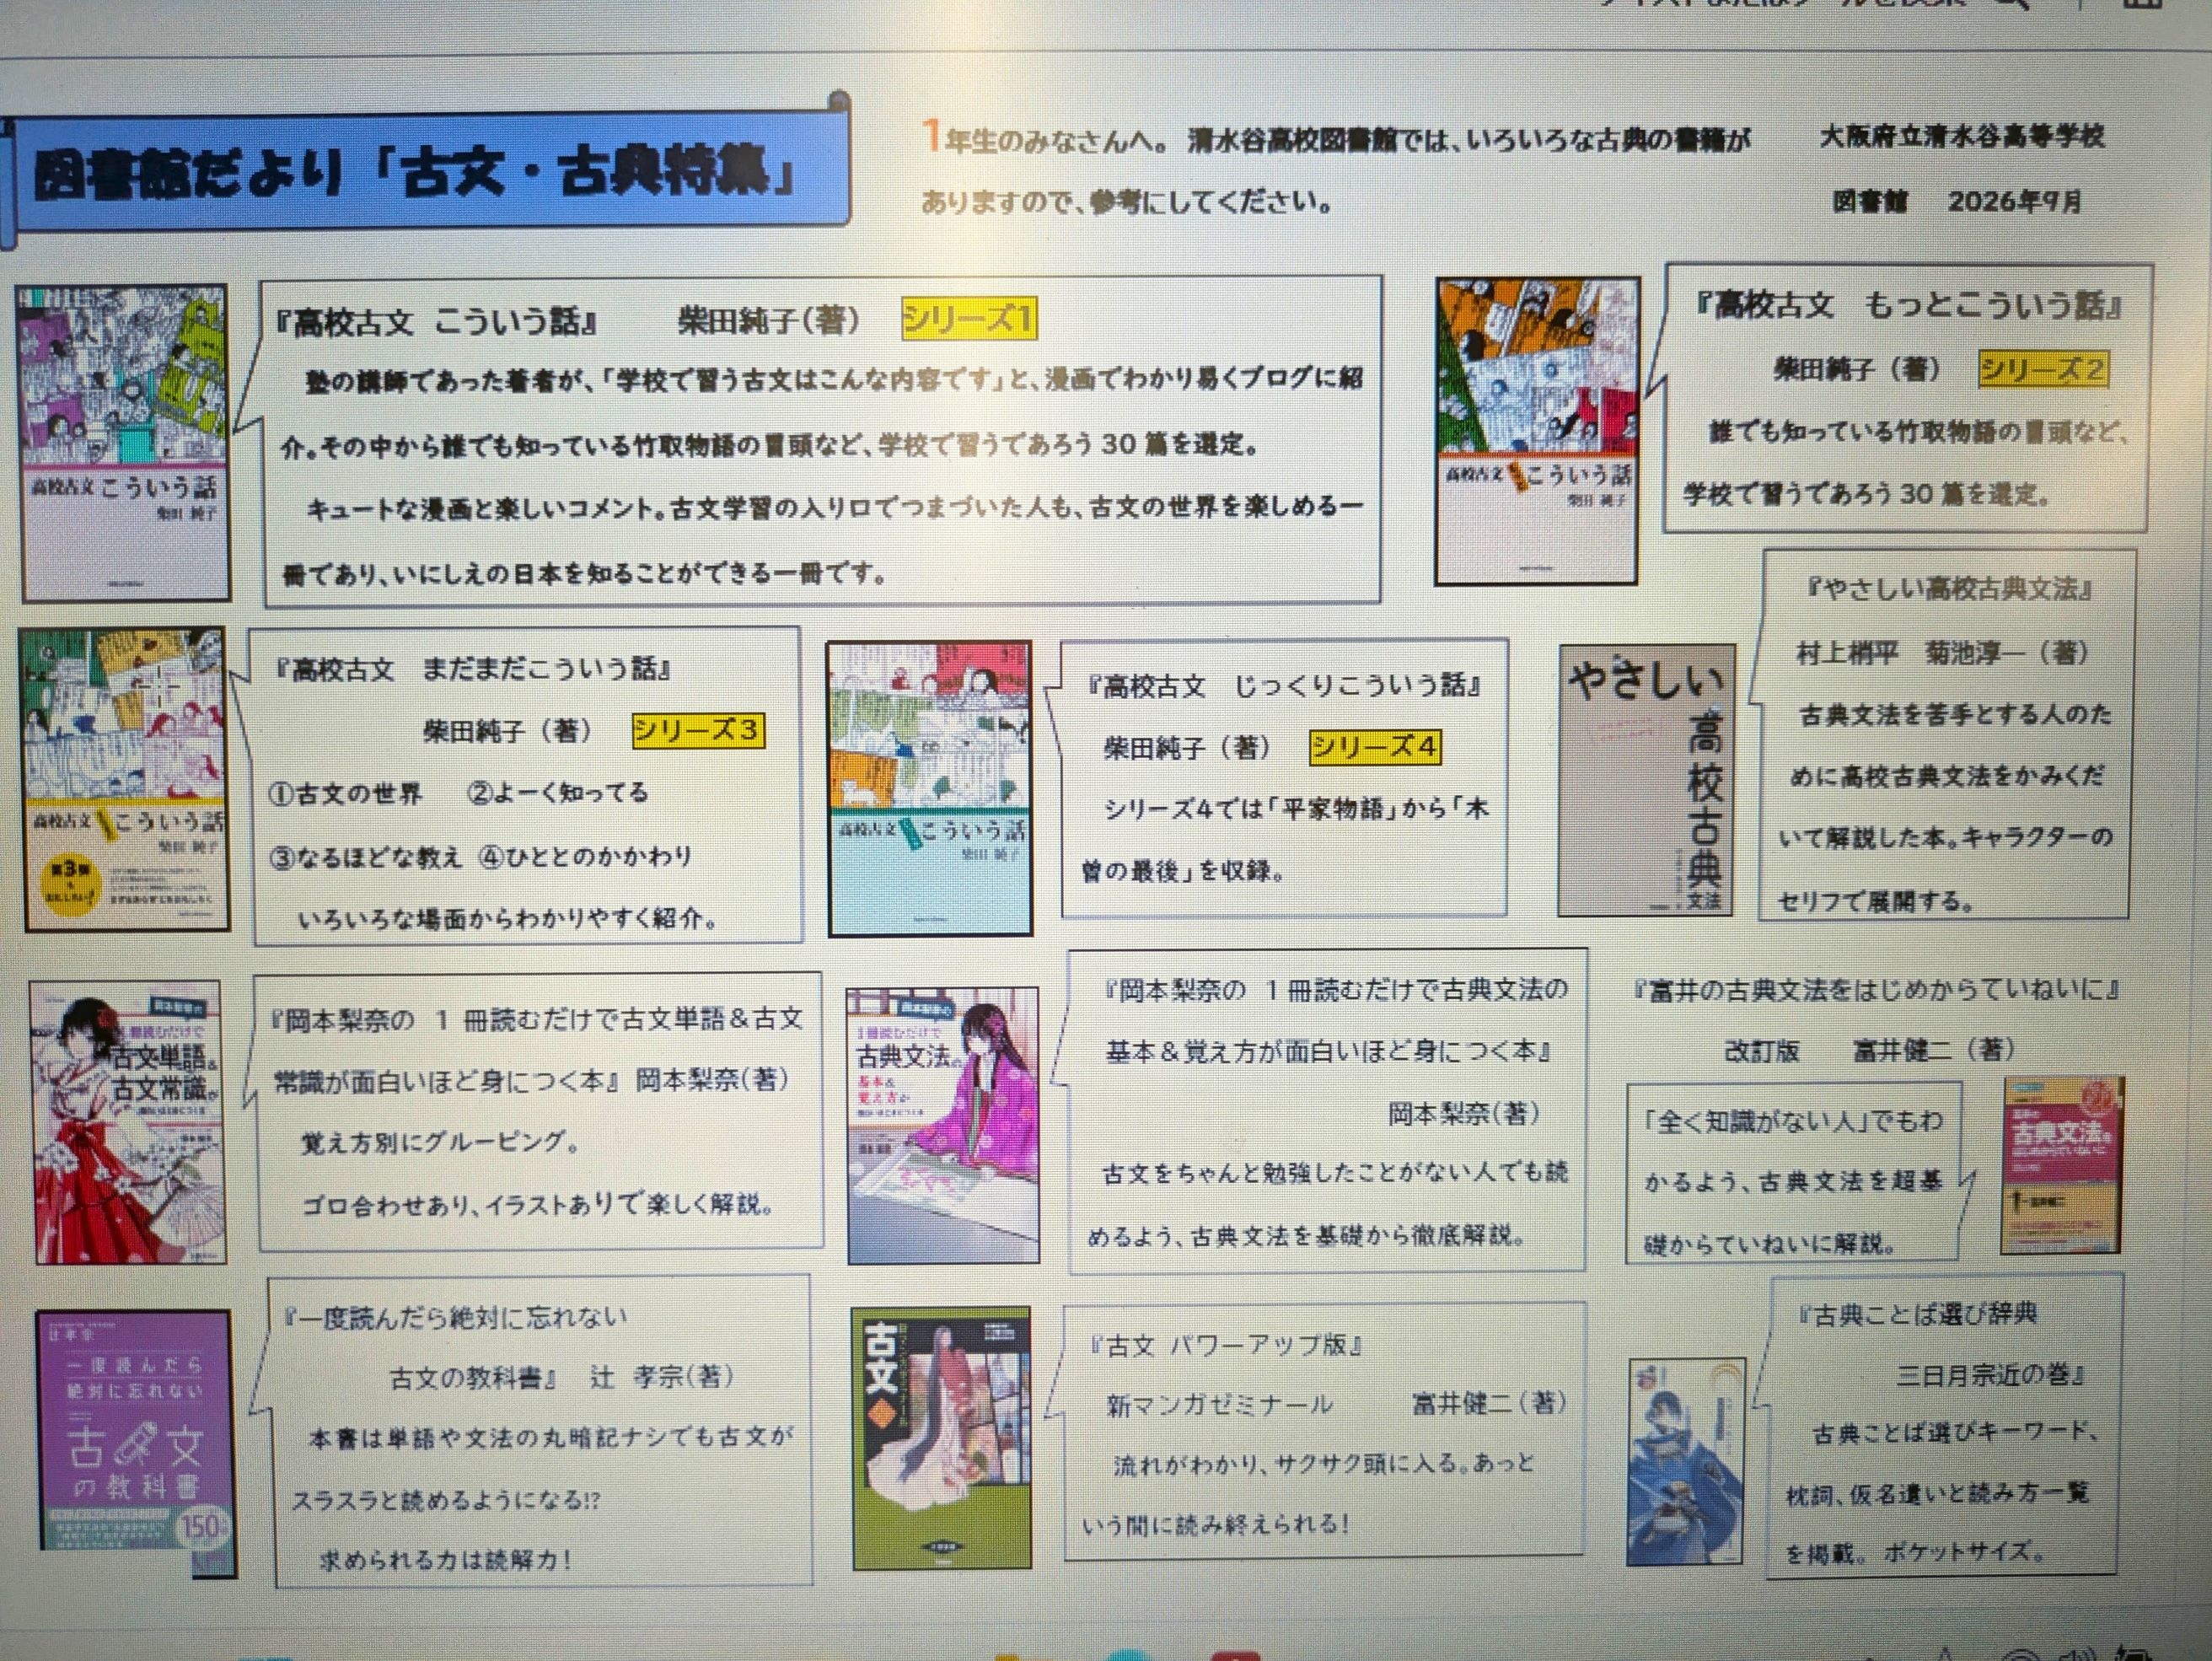2212x1661 pixels.
Task: Click the yellow シリーズ2 highlight label
Action: [x=2043, y=370]
